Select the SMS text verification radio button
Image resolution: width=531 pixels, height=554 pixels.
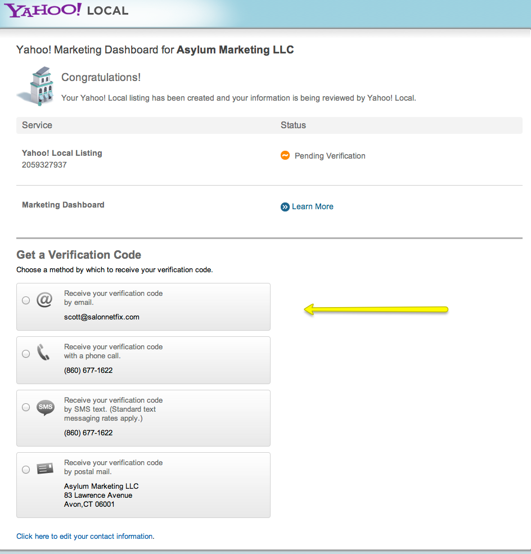pos(26,407)
